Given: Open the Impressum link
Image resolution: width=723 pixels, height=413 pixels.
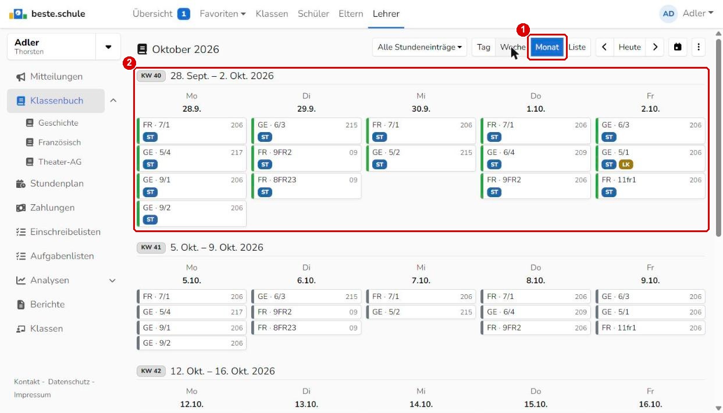Looking at the screenshot, I should 33,395.
